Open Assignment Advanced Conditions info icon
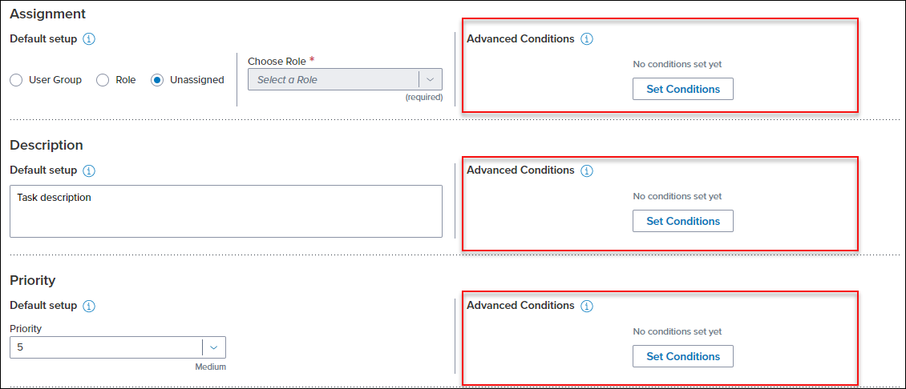The height and width of the screenshot is (389, 906). 587,39
